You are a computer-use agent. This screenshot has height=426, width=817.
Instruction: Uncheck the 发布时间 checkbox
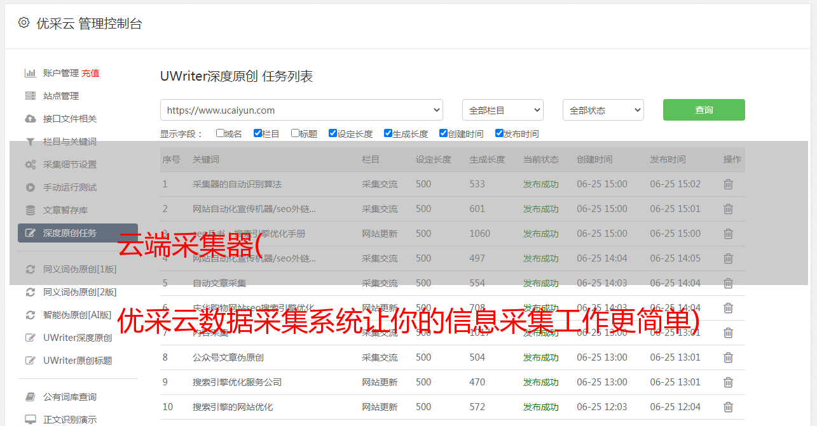coord(499,133)
